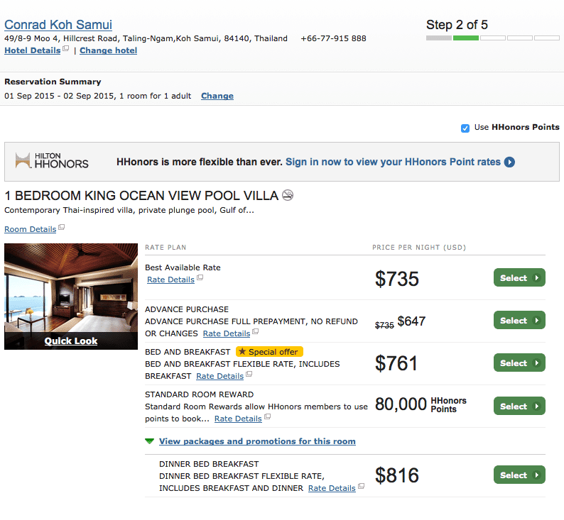Screen dimensions: 564x520
Task: Click the Special offer star badge
Action: [269, 352]
